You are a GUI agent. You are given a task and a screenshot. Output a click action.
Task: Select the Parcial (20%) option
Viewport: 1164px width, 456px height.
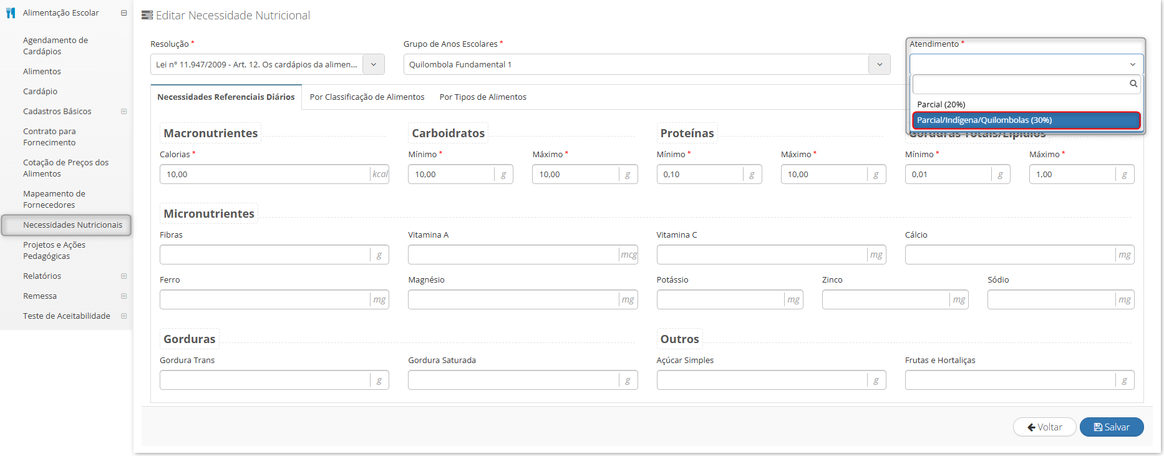point(1026,104)
